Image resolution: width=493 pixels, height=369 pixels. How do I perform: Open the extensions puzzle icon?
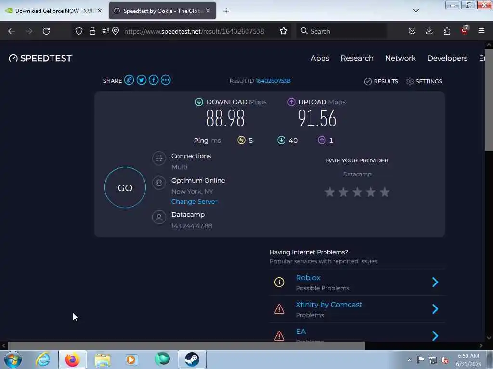447,31
